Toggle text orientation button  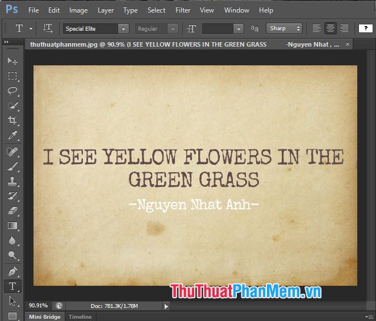click(48, 28)
